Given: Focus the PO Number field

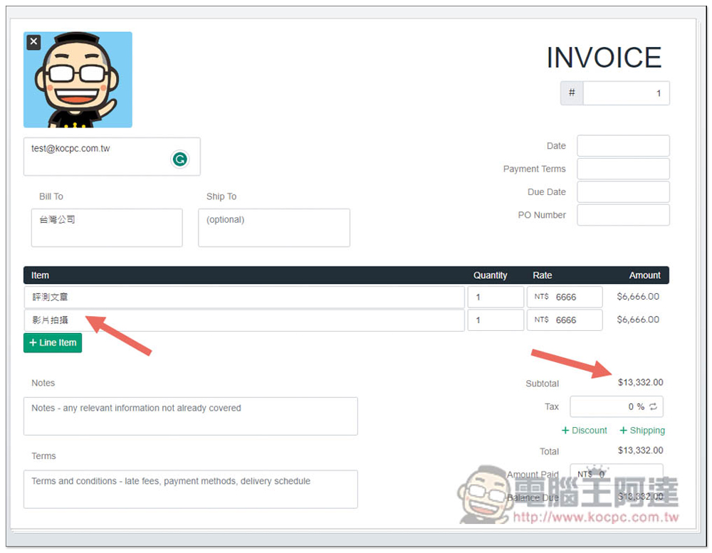Looking at the screenshot, I should 623,215.
